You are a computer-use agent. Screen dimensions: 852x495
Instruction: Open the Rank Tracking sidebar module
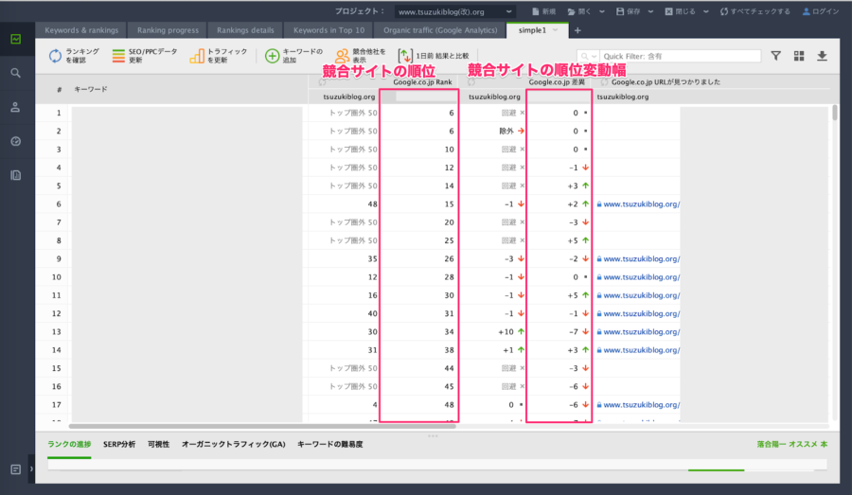tap(16, 39)
